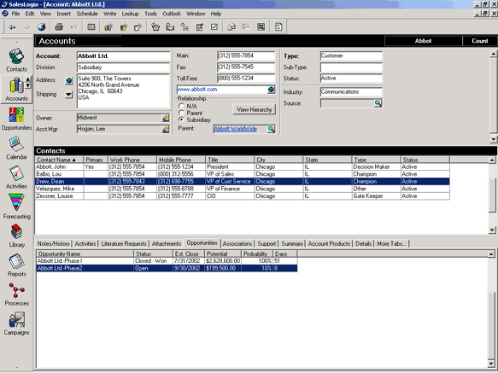The image size is (498, 373).
Task: Select the Velazquez, Mike contact row
Action: pyautogui.click(x=243, y=189)
